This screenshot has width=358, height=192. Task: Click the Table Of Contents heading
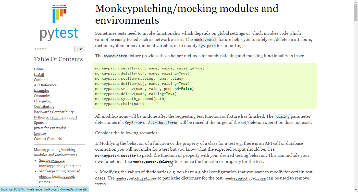tap(58, 59)
